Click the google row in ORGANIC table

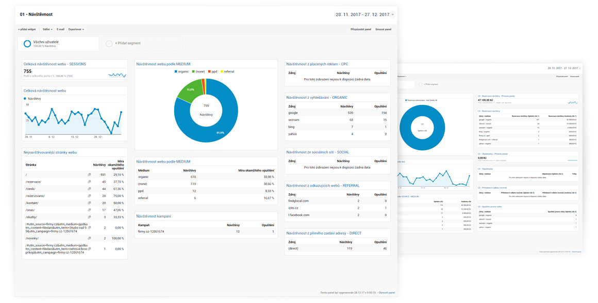coord(338,113)
